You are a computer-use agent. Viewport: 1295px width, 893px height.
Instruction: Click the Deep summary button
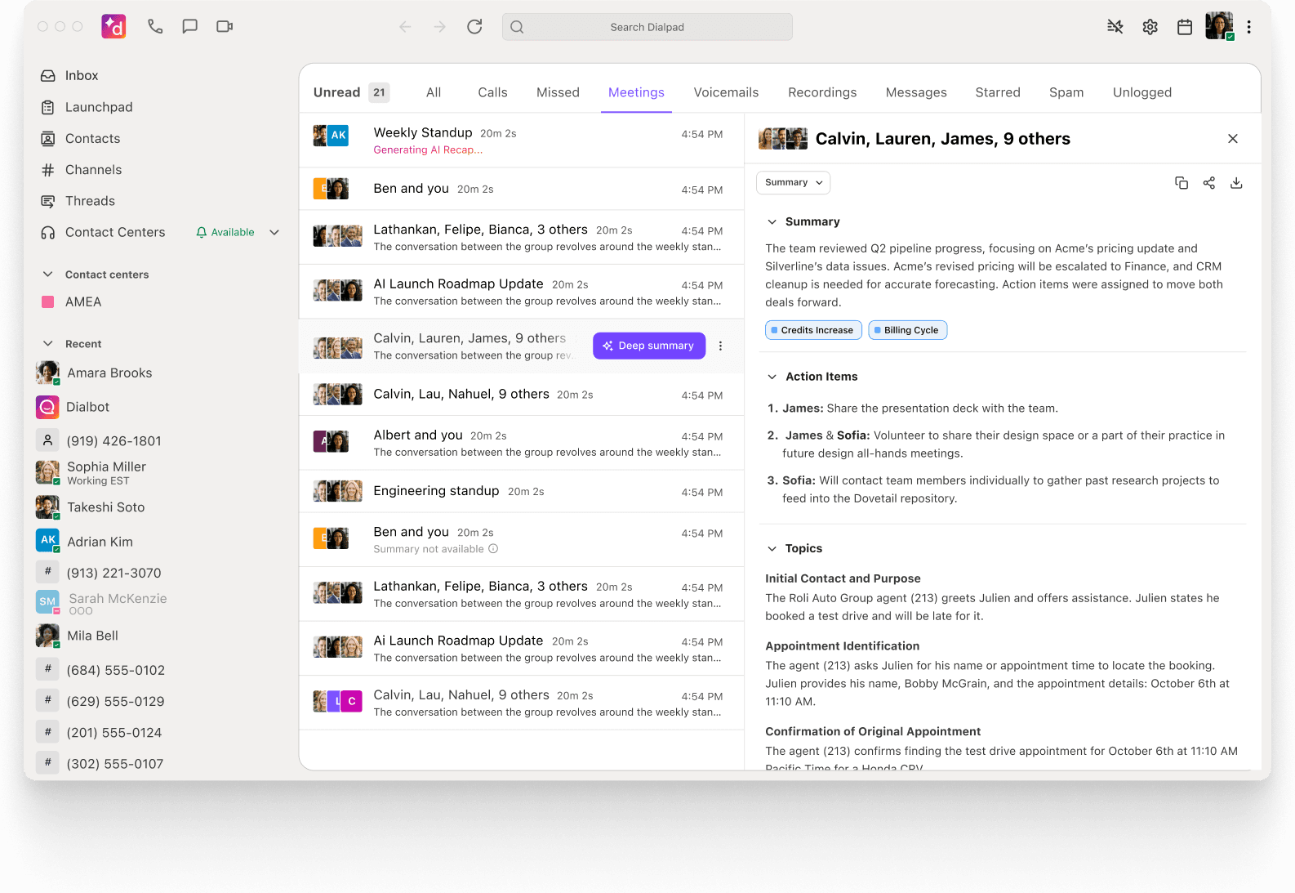tap(649, 346)
